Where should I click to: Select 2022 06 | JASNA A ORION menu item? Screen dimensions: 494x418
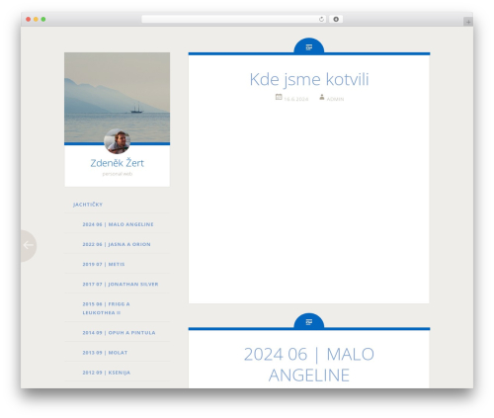click(117, 244)
